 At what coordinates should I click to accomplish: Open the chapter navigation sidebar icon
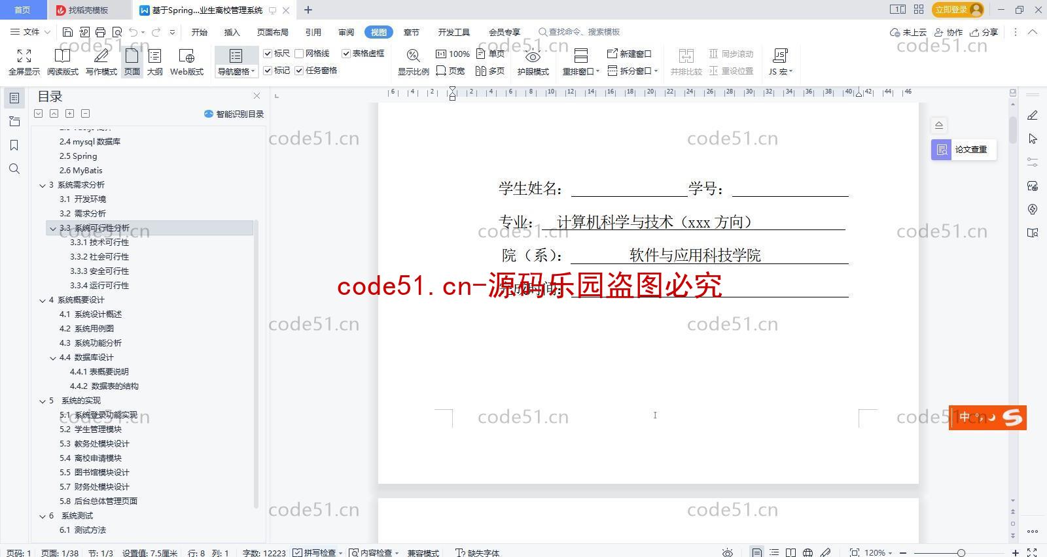(x=14, y=122)
